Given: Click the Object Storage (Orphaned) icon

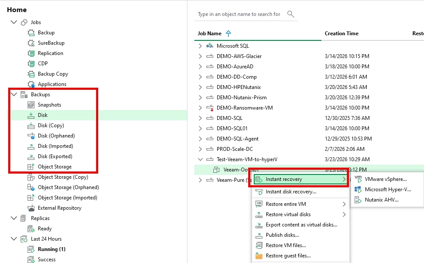Looking at the screenshot, I should pyautogui.click(x=31, y=187).
